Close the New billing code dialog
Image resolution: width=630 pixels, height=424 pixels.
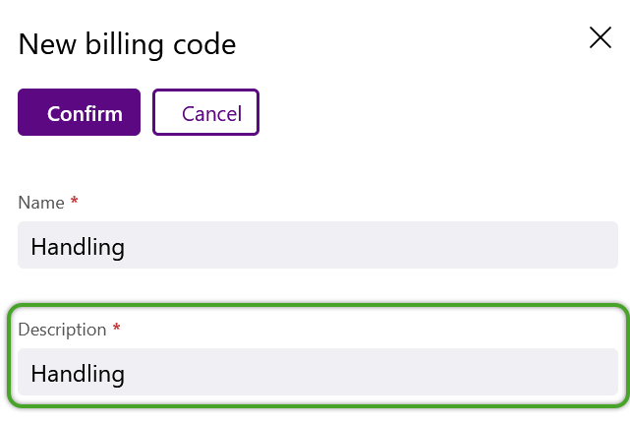click(x=601, y=37)
